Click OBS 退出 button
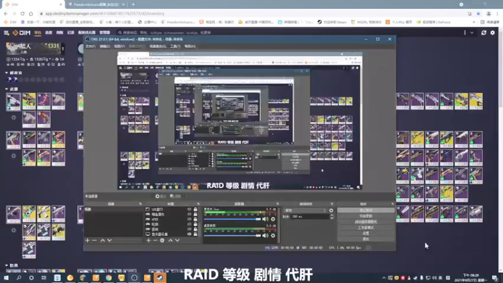 [366, 239]
